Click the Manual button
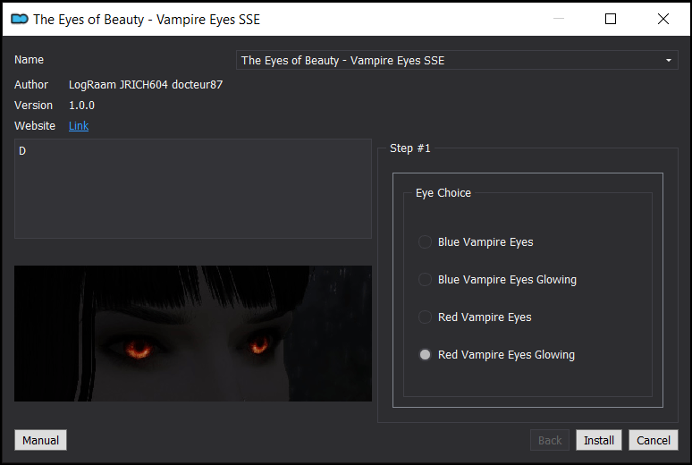The image size is (692, 465). (40, 440)
